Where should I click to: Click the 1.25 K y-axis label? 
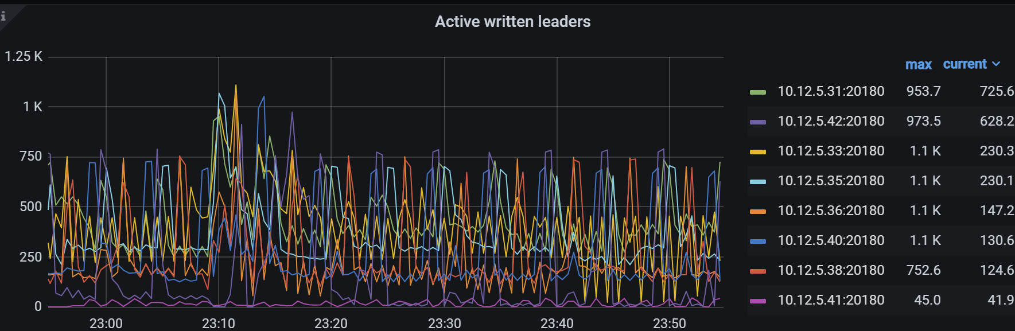(24, 56)
